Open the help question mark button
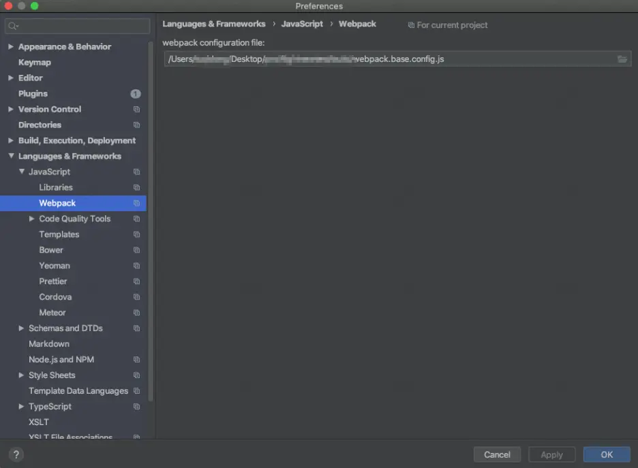This screenshot has width=638, height=468. [16, 454]
